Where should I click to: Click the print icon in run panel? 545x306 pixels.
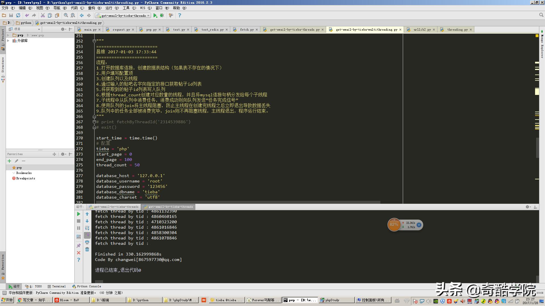(87, 243)
